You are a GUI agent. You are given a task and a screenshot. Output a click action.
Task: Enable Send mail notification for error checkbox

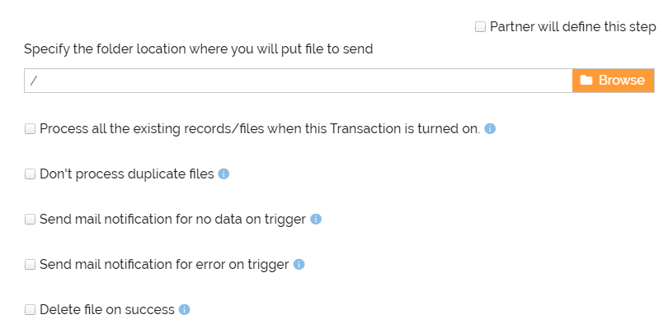[x=30, y=265]
